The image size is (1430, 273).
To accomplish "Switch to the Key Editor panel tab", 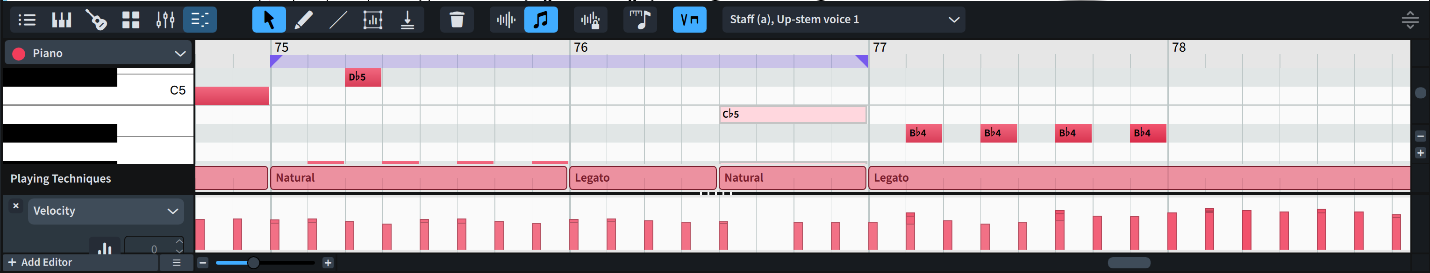I will click(x=200, y=20).
